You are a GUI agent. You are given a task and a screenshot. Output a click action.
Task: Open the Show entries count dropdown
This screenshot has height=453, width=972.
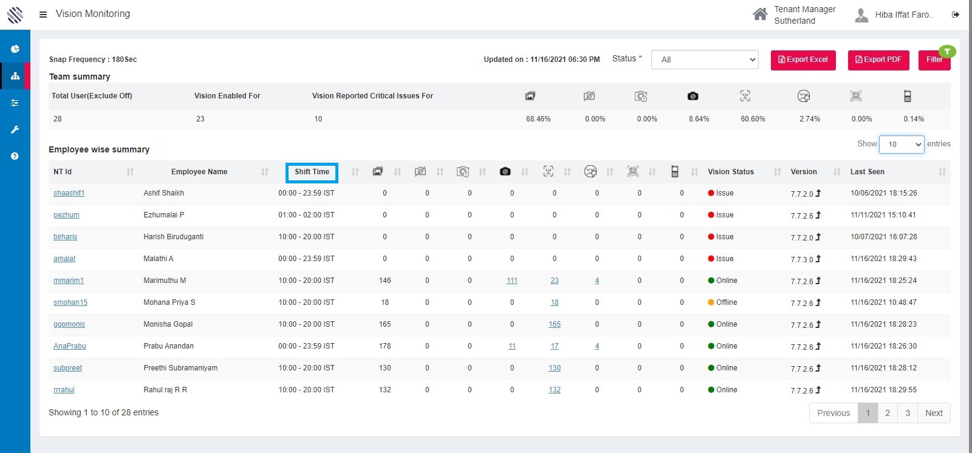[902, 145]
